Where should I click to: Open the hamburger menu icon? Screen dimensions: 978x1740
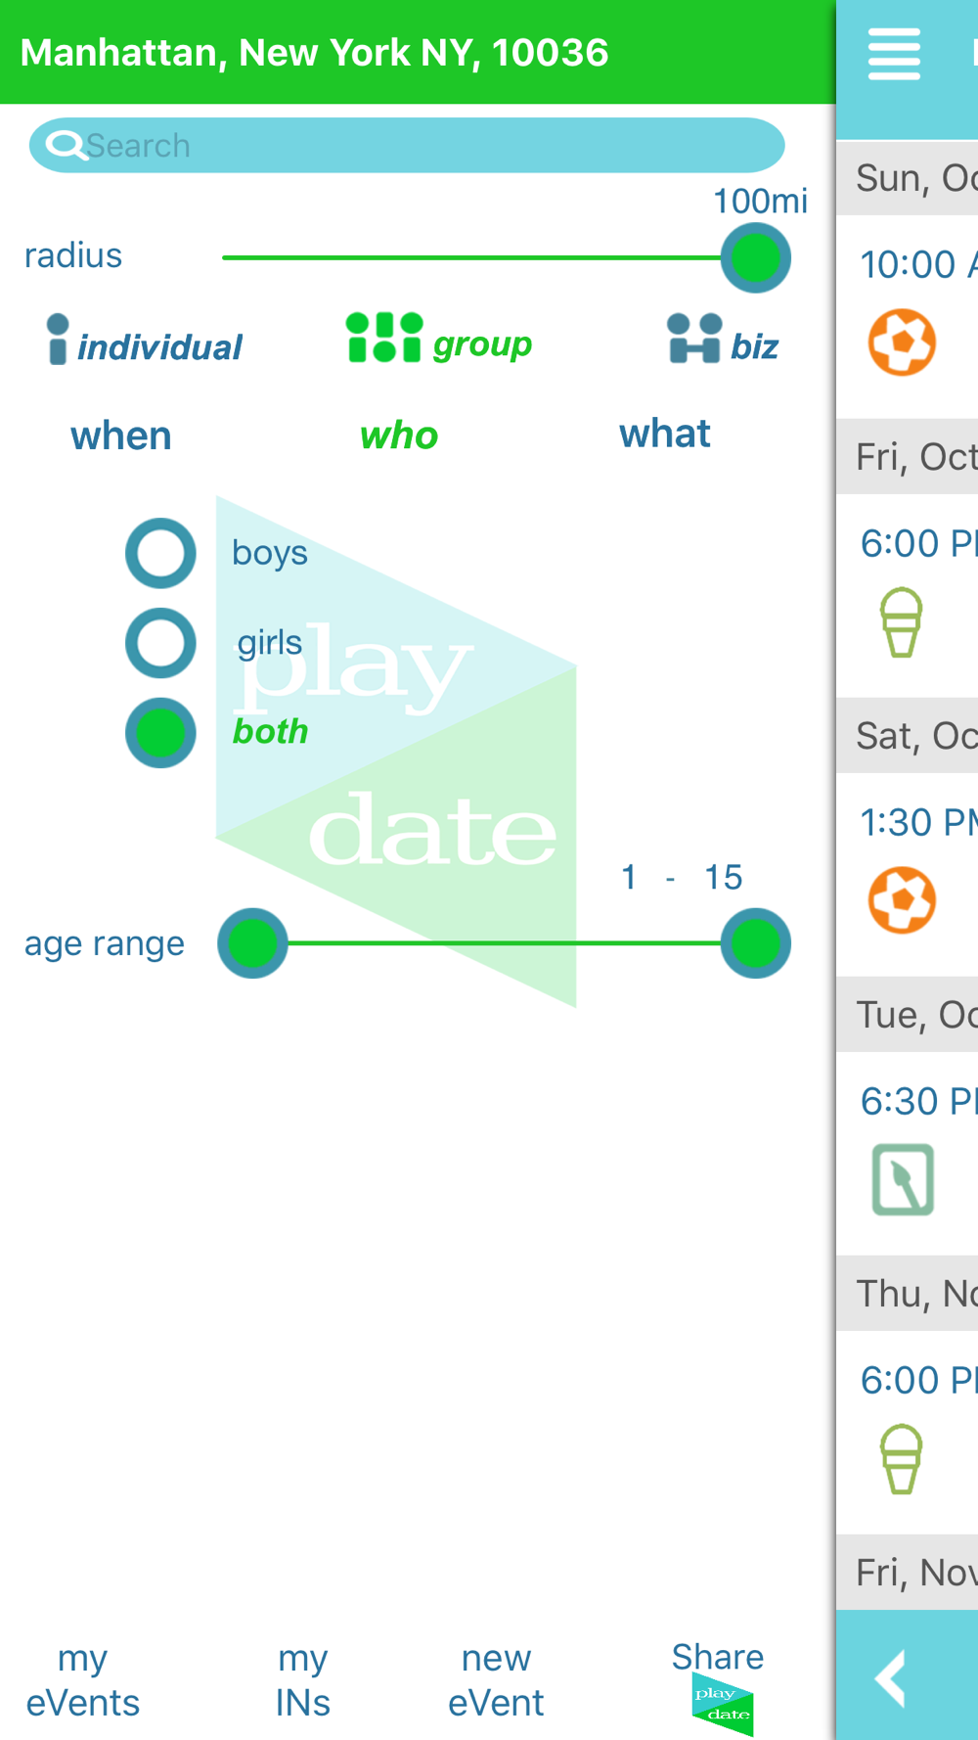point(894,54)
